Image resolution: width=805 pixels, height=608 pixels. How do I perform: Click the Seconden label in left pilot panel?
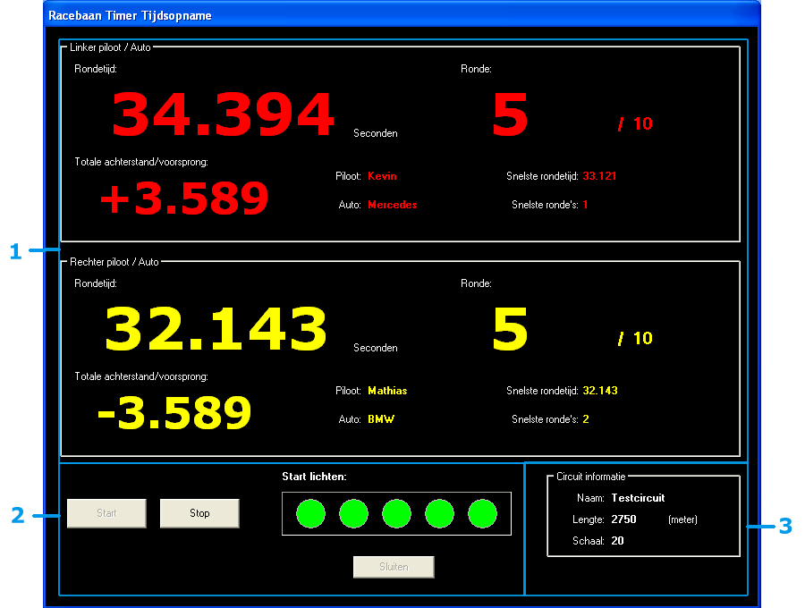(376, 133)
